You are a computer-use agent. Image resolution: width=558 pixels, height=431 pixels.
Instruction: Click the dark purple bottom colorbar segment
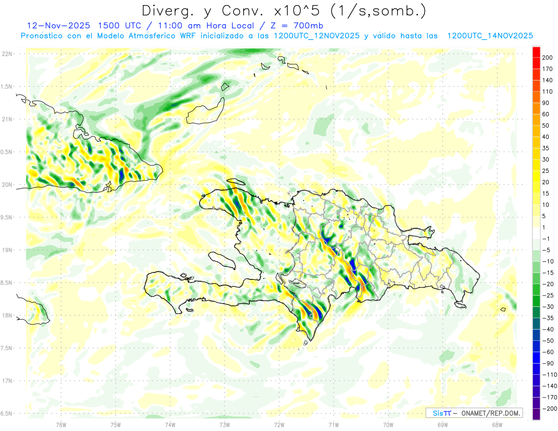coord(536,414)
